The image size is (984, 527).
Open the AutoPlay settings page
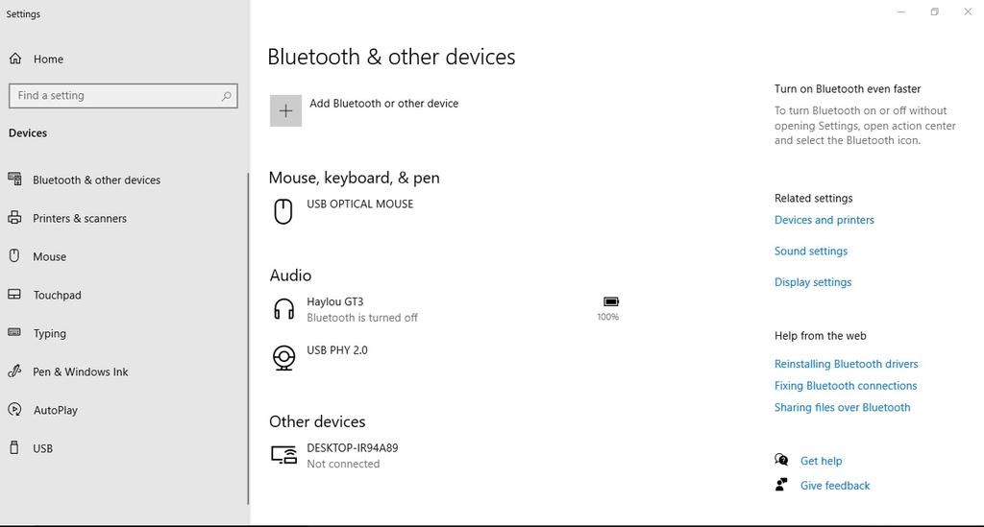click(x=56, y=411)
